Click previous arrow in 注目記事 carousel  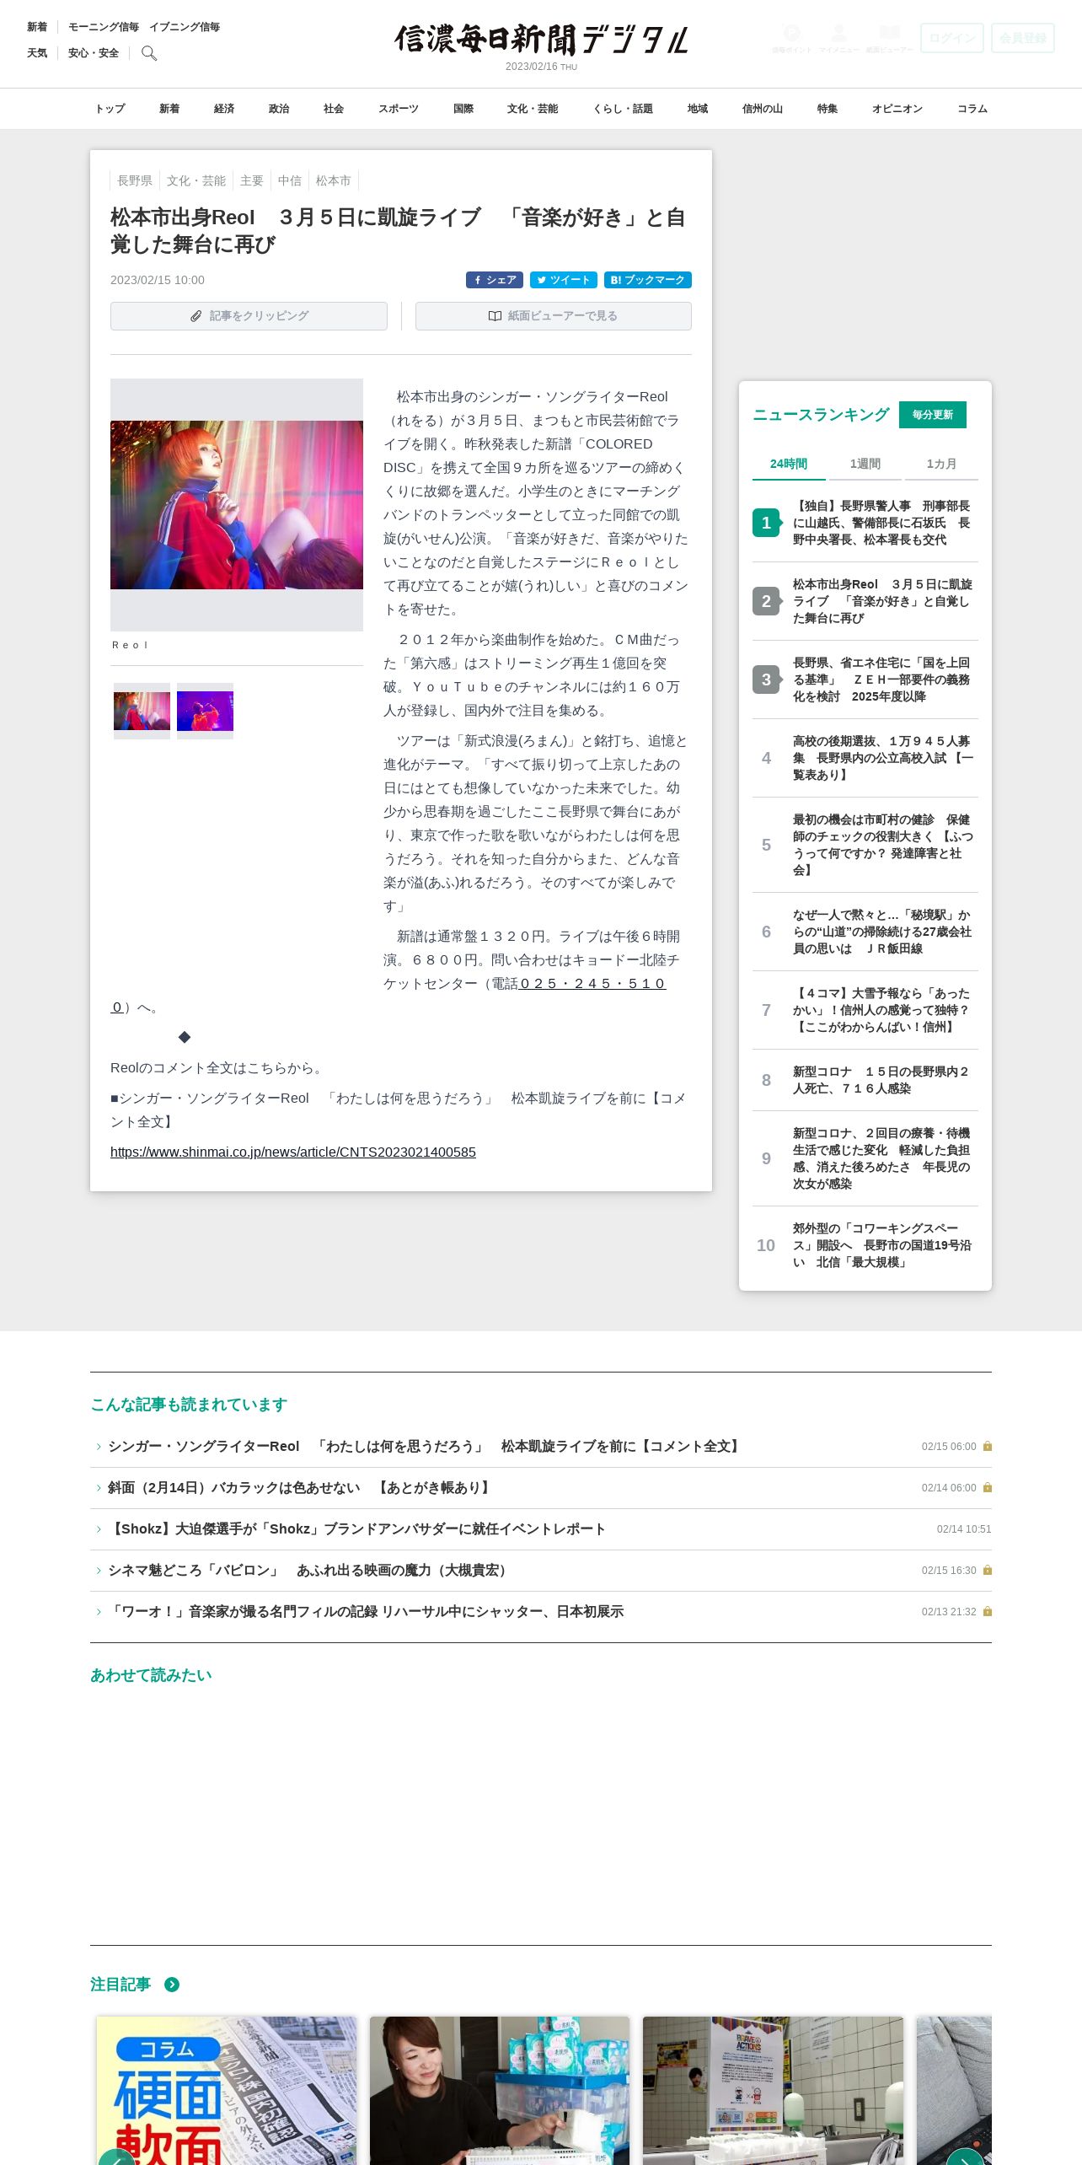(x=117, y=2157)
